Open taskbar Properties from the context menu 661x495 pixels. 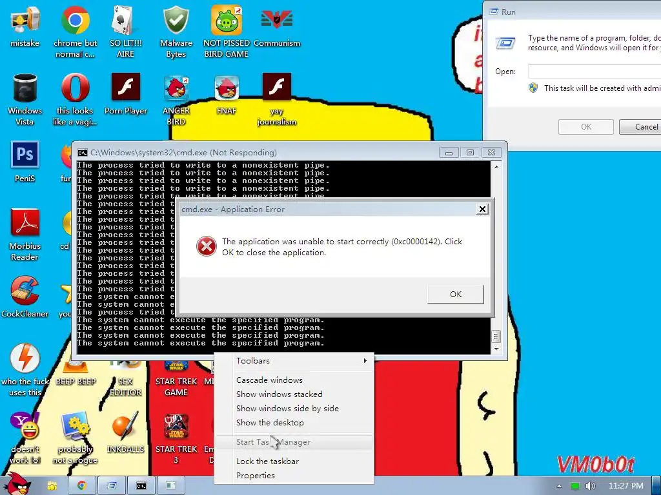point(294,476)
